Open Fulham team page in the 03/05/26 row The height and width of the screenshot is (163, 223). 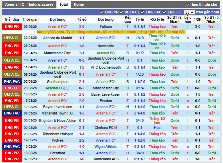[x=106, y=26]
